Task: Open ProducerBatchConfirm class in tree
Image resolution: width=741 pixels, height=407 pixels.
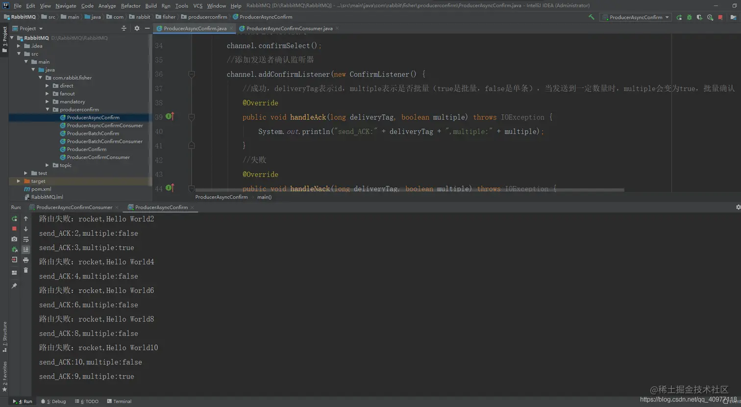Action: (93, 133)
